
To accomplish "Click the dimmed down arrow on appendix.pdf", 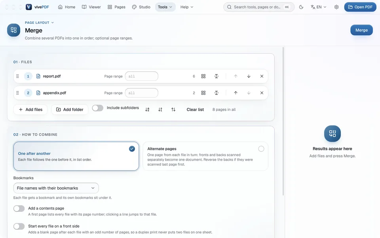I will pyautogui.click(x=249, y=93).
